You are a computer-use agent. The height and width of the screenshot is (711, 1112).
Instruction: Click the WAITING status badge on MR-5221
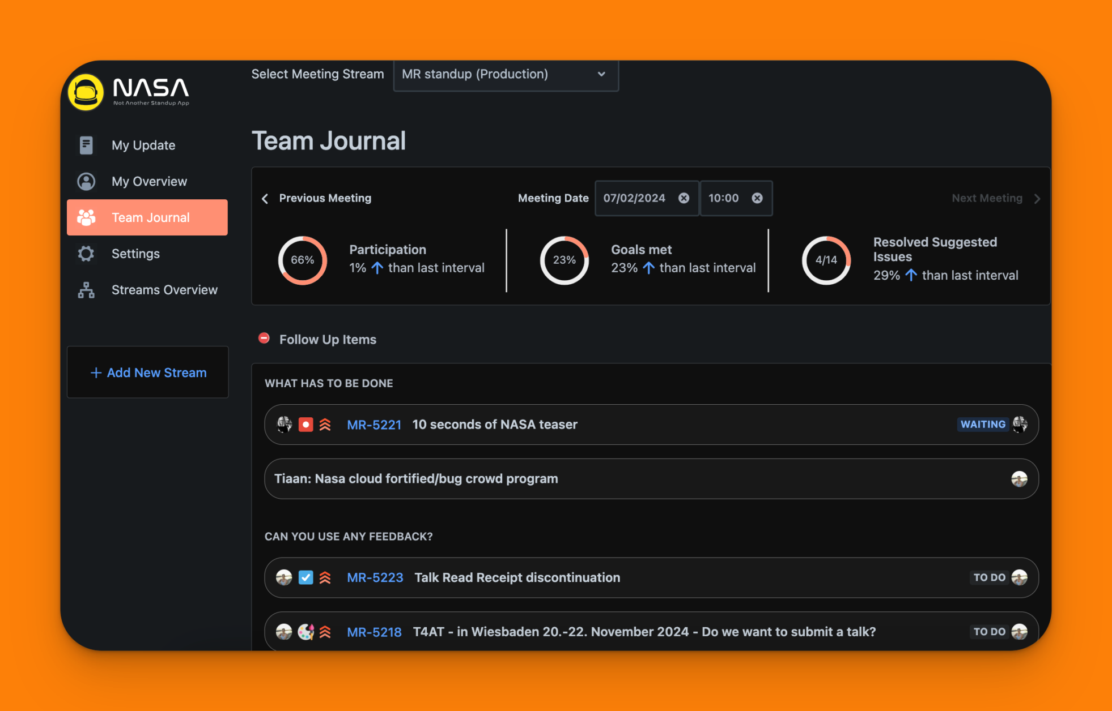click(x=983, y=425)
